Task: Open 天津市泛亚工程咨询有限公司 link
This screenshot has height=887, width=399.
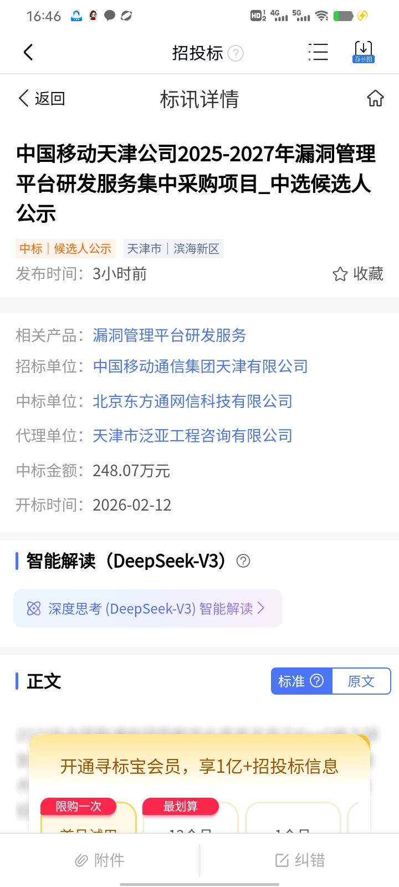Action: coord(193,436)
